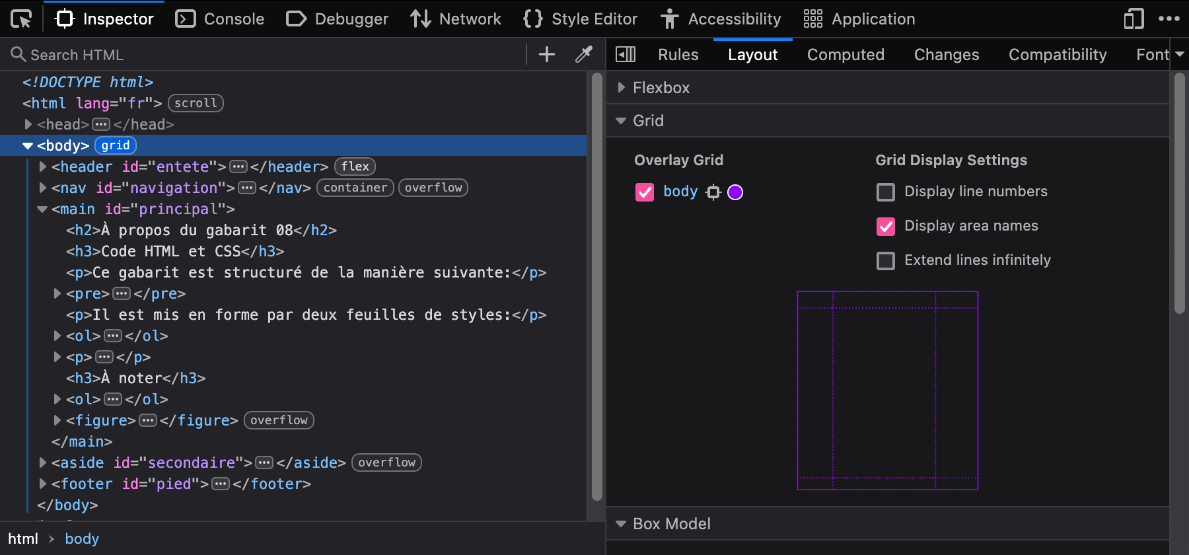Click the scroll badge on html
Screen dimensions: 1189x555
pos(196,103)
